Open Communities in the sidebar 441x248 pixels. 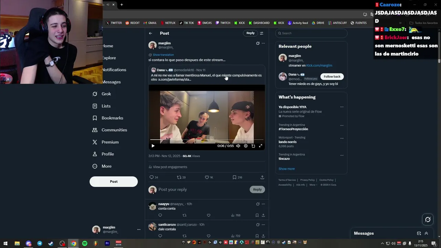[110, 130]
